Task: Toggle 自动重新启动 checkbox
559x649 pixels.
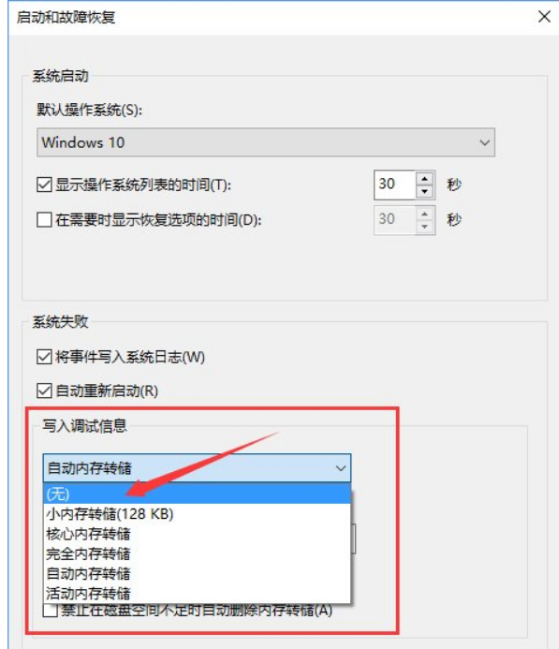Action: click(44, 391)
